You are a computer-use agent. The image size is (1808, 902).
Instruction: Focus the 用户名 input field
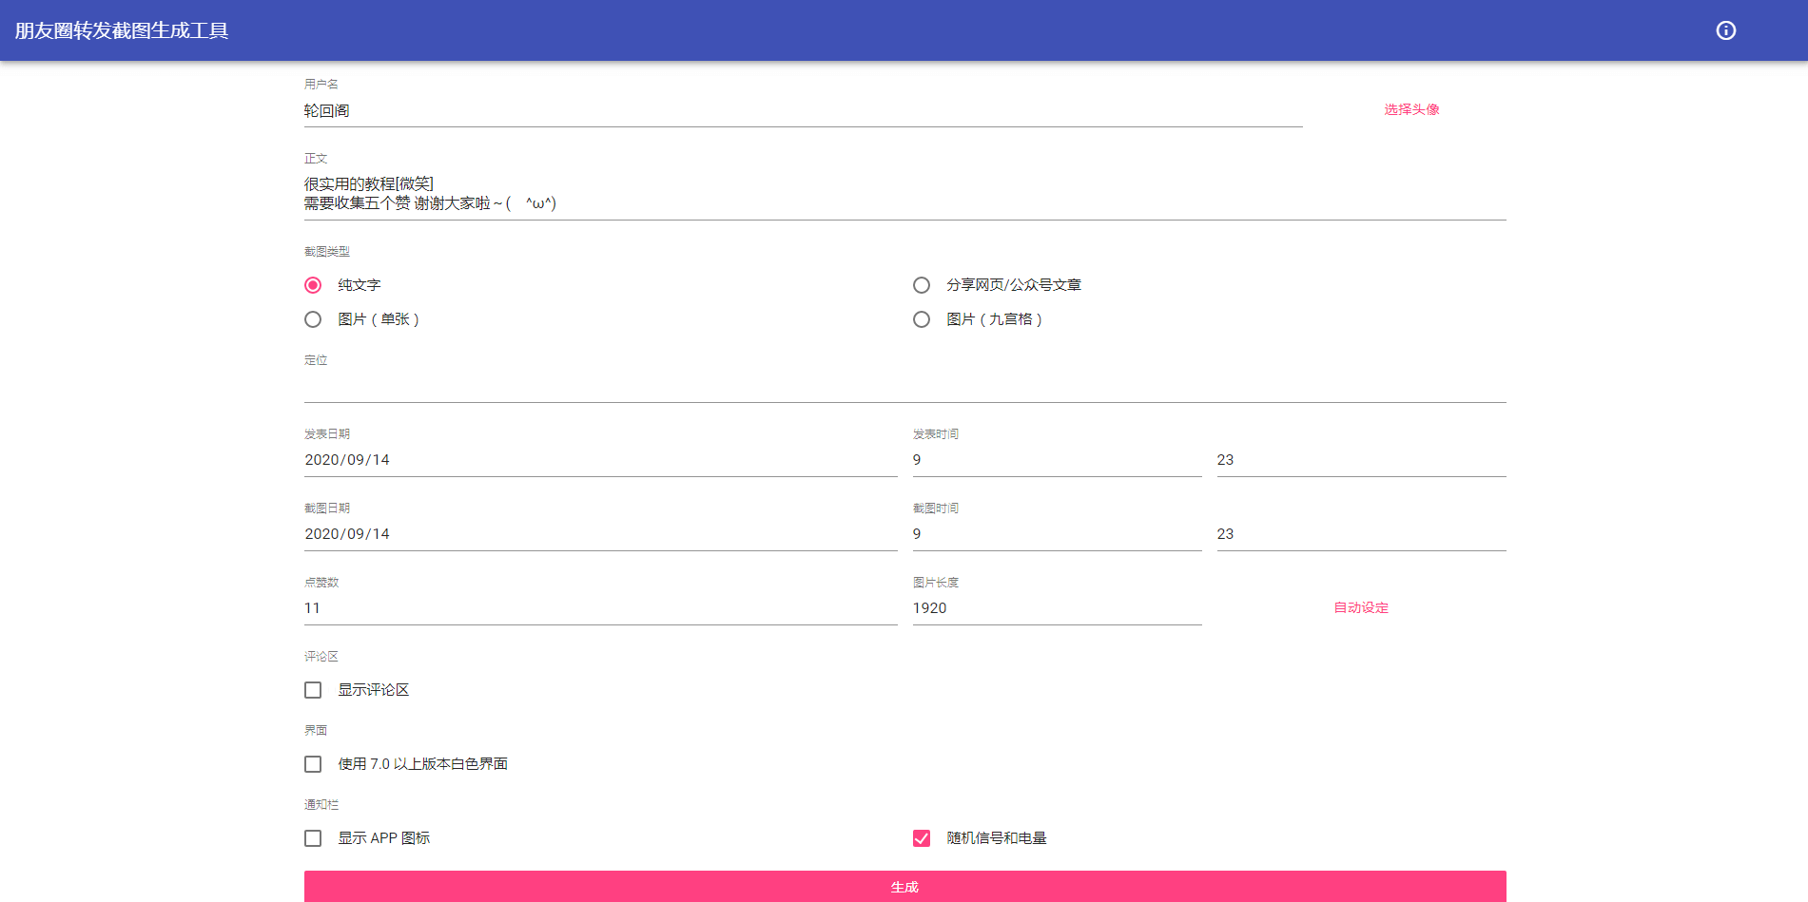tap(802, 111)
